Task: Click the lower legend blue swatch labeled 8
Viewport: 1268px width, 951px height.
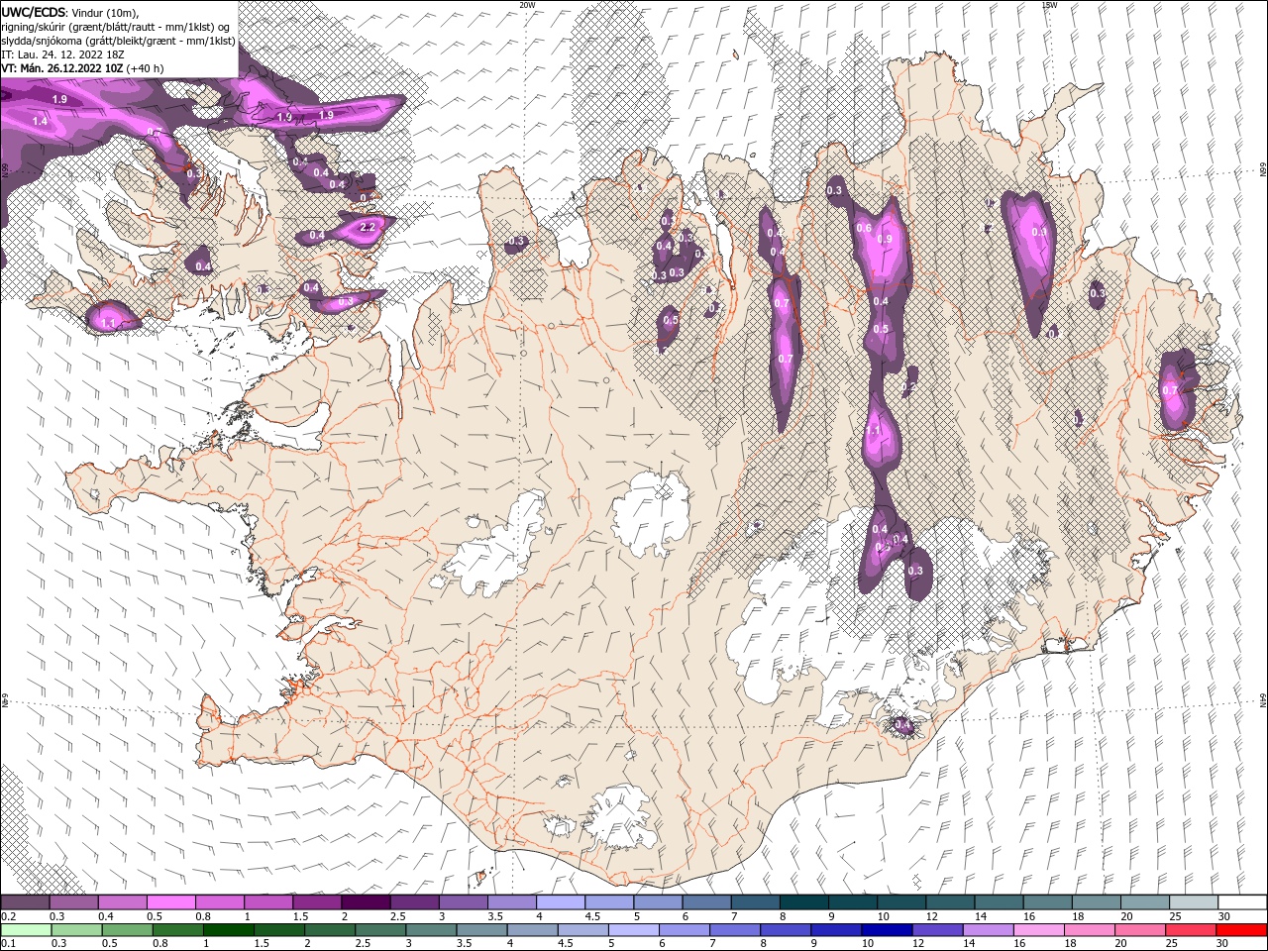Action: (787, 930)
